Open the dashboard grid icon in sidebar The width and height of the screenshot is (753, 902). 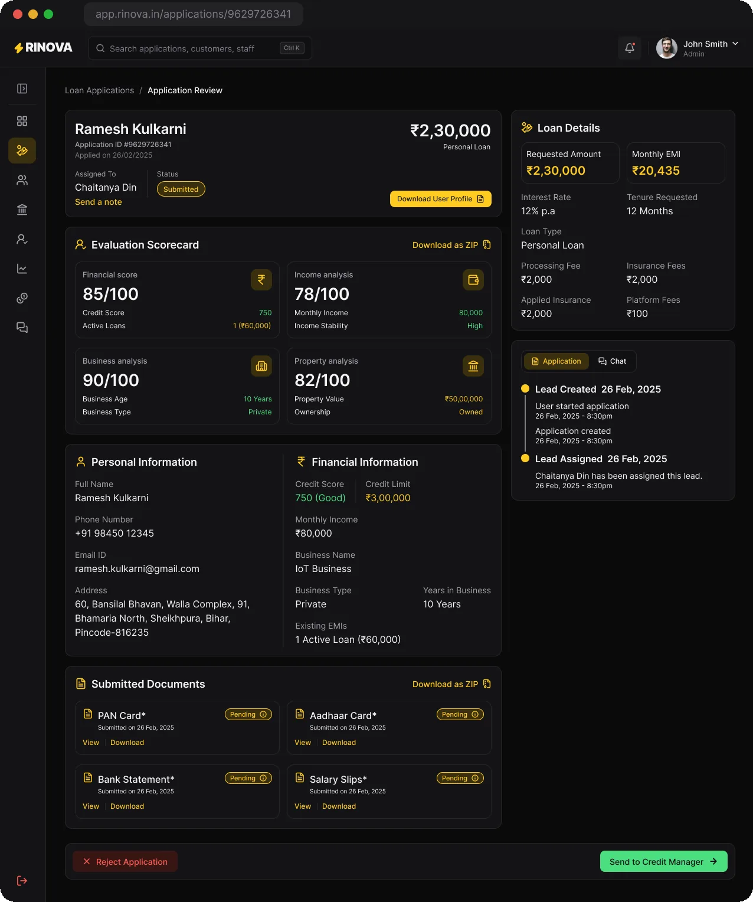pos(22,121)
